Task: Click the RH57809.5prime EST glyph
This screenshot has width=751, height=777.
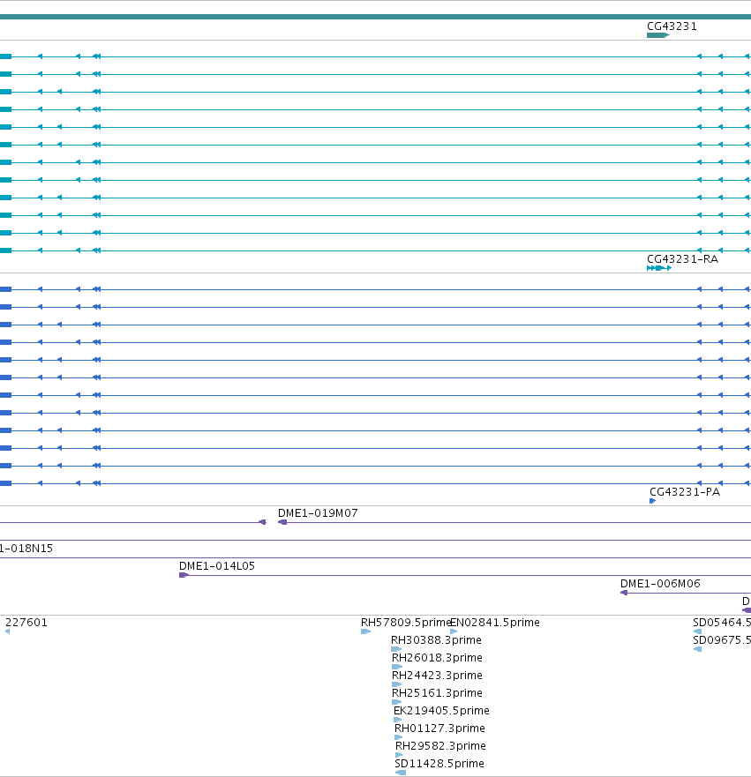Action: coord(366,631)
